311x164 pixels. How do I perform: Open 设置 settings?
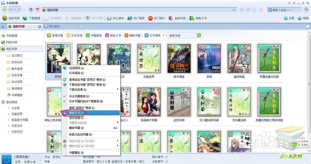click(x=289, y=18)
